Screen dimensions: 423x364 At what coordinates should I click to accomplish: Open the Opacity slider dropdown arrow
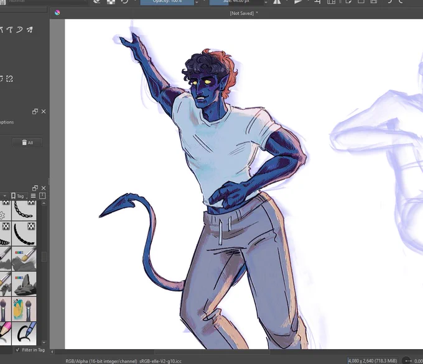pyautogui.click(x=197, y=2)
